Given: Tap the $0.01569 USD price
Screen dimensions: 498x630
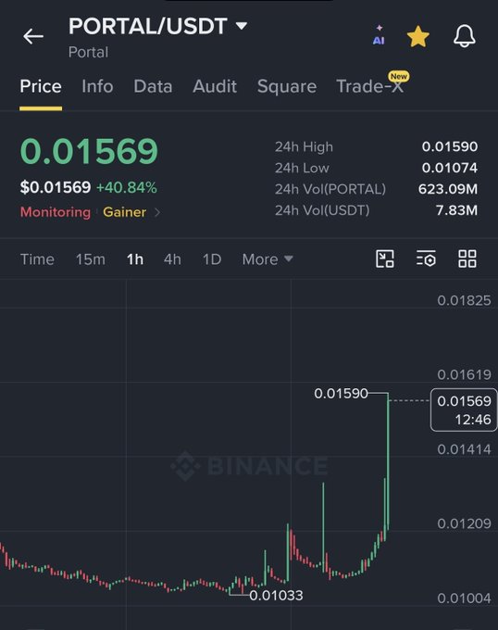Looking at the screenshot, I should [56, 188].
